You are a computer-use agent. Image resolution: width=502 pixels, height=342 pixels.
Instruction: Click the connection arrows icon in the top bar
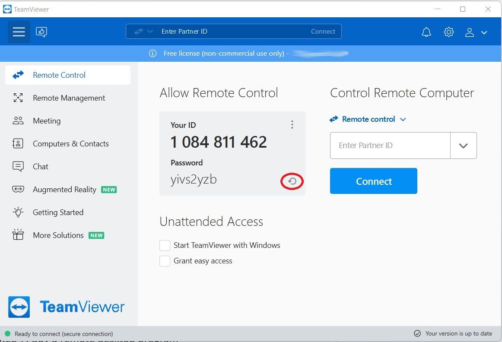(139, 31)
